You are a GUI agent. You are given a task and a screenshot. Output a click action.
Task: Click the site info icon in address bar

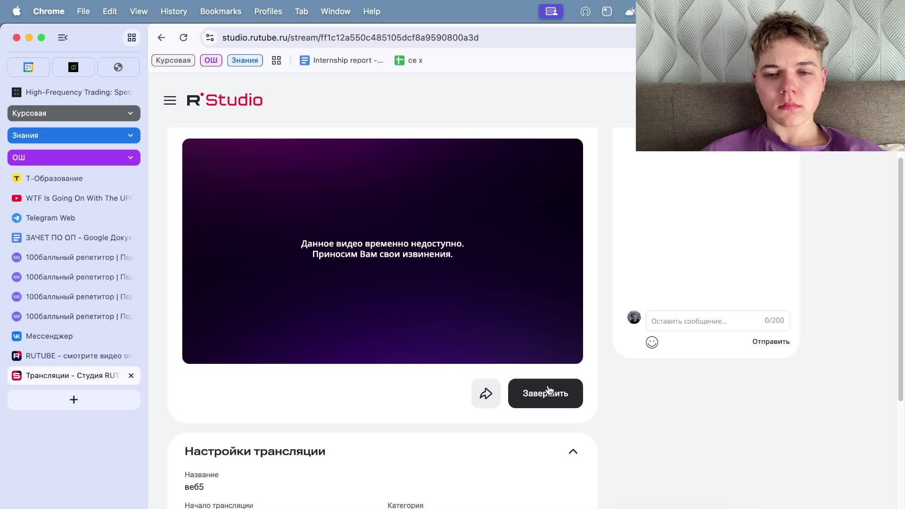(210, 38)
